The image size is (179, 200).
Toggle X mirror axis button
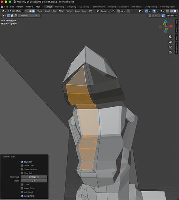click(x=153, y=16)
